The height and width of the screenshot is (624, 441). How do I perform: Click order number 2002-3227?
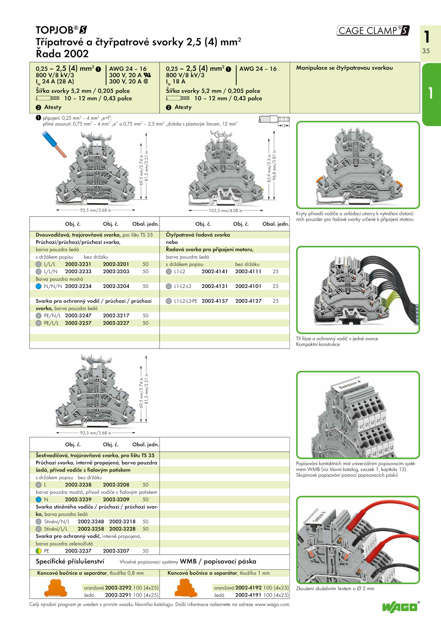116,323
